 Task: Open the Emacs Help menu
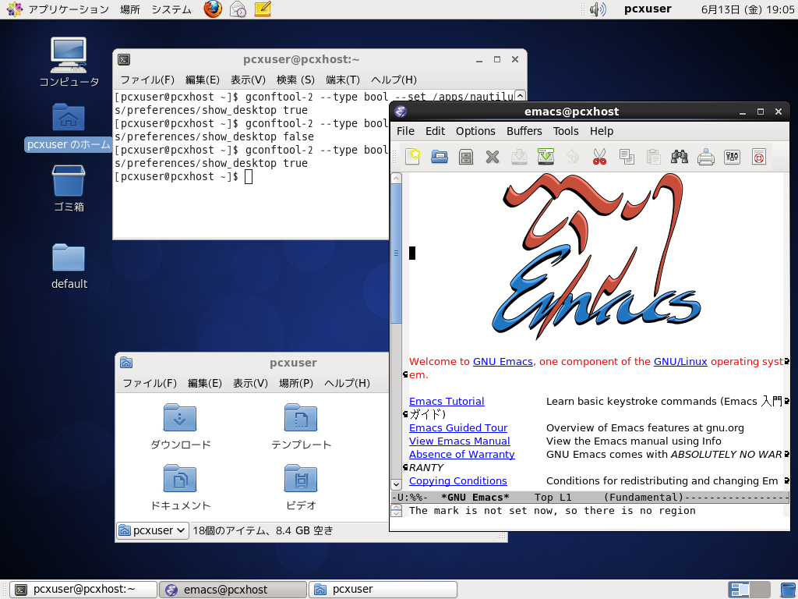[x=602, y=131]
